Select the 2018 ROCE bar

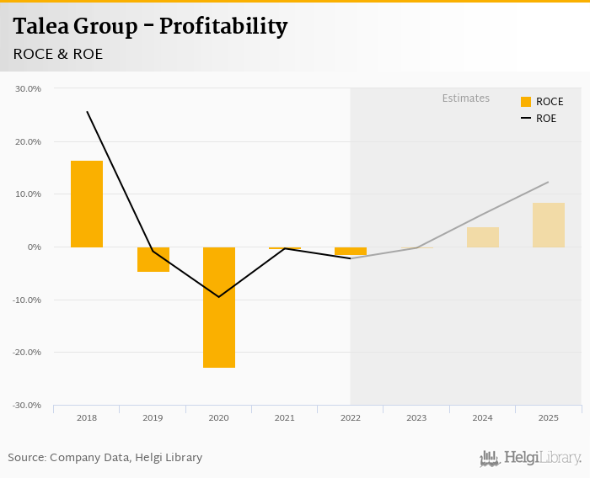coord(87,204)
